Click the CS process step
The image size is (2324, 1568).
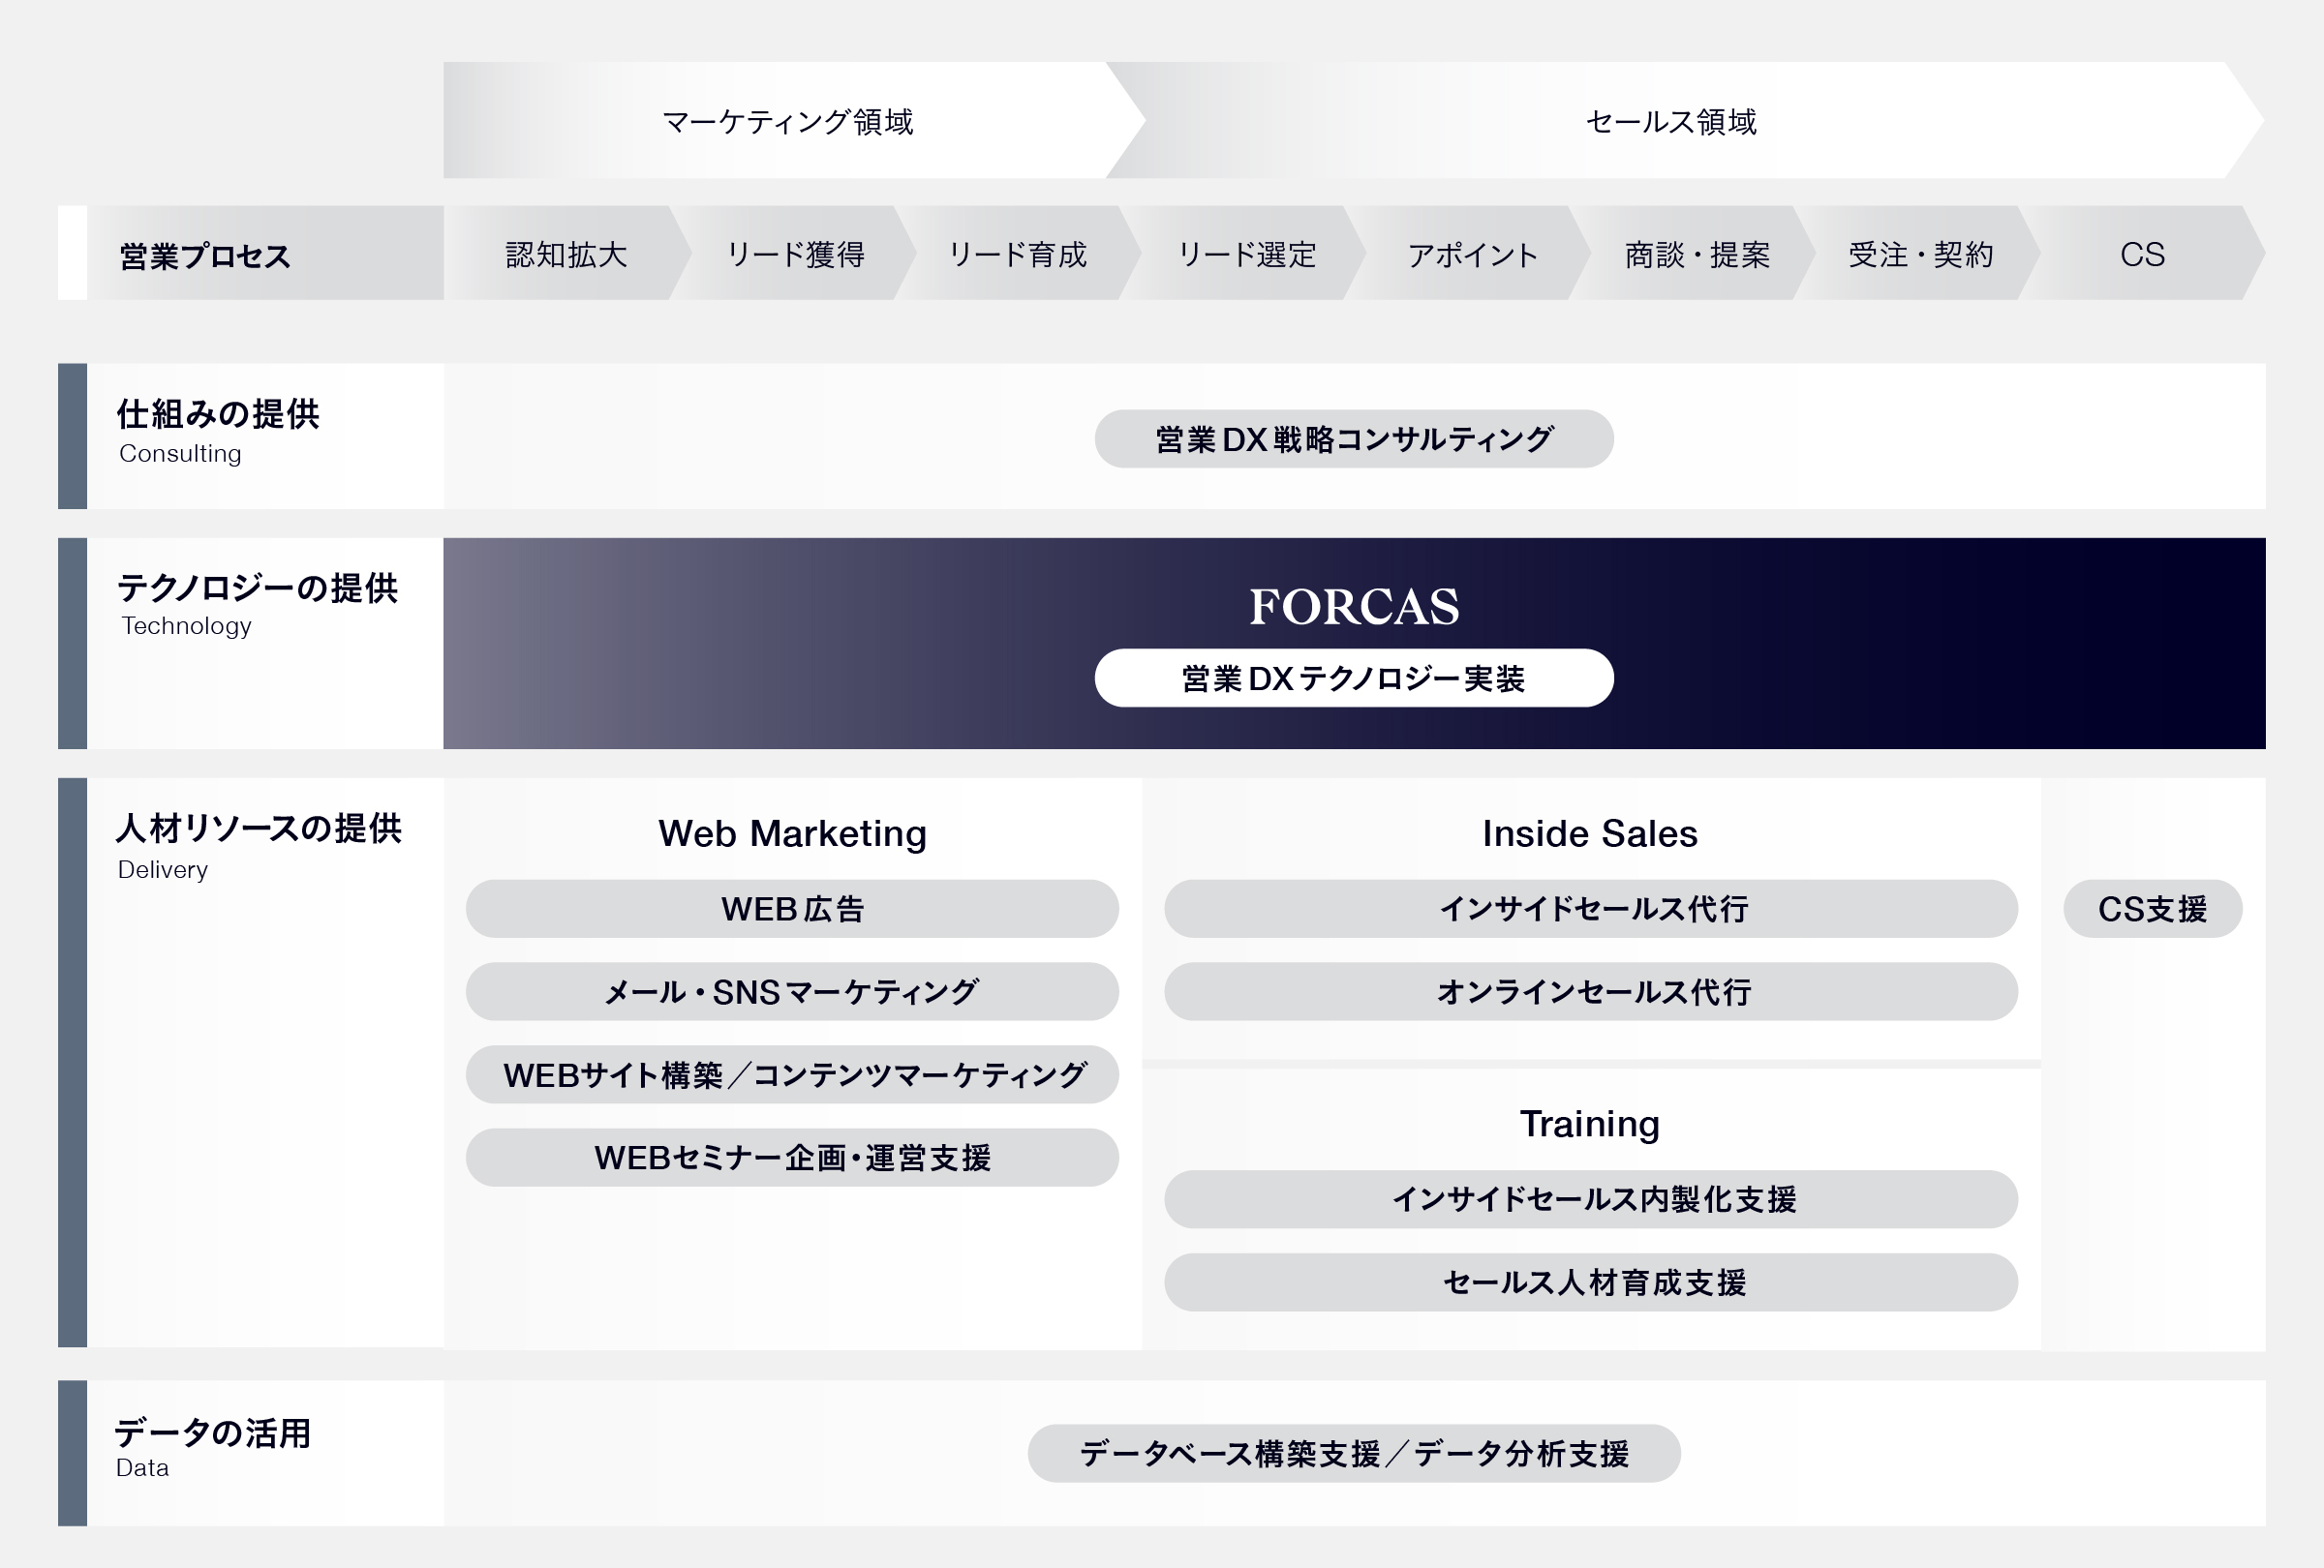2142,254
